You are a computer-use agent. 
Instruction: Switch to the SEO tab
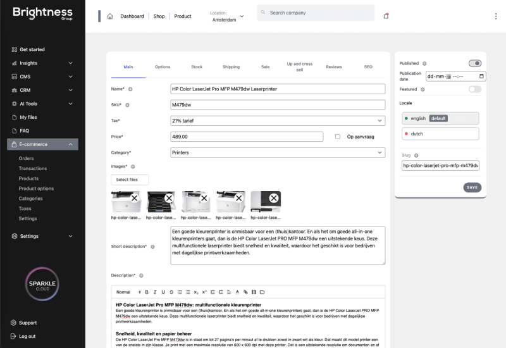pyautogui.click(x=368, y=67)
